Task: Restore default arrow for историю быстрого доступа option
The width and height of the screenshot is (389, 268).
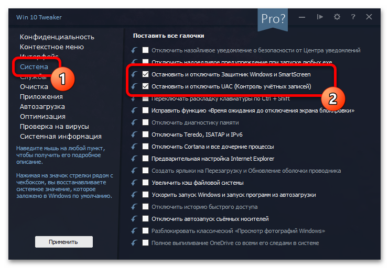Action: (x=134, y=207)
